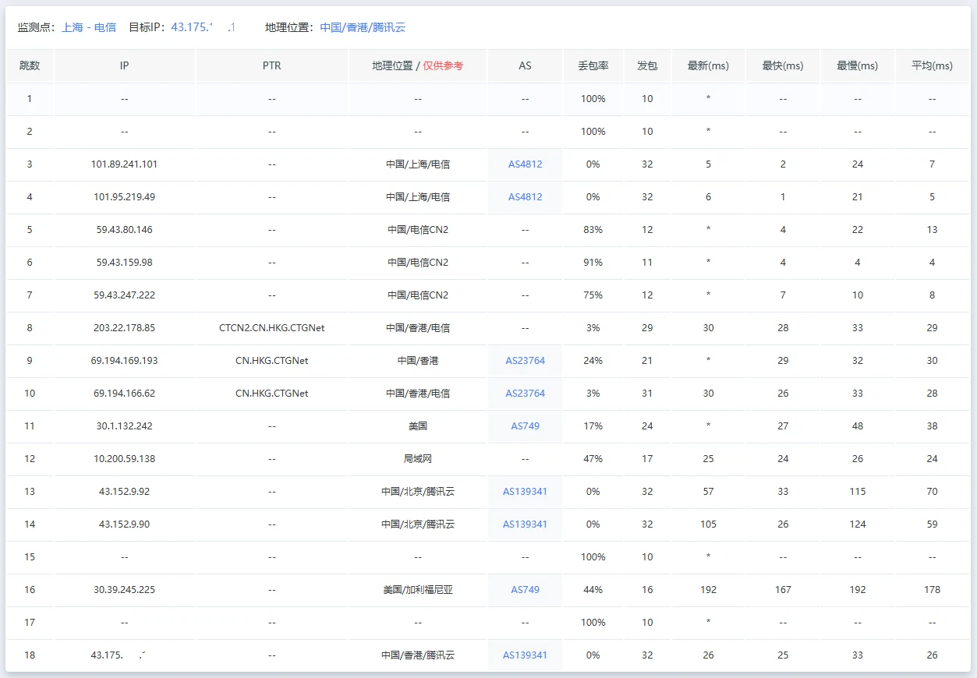
Task: Click the CTCN2.CN.HKG.CTGNet PTR cell
Action: [271, 328]
